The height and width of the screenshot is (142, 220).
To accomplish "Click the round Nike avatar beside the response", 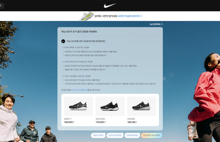I will (x=63, y=41).
